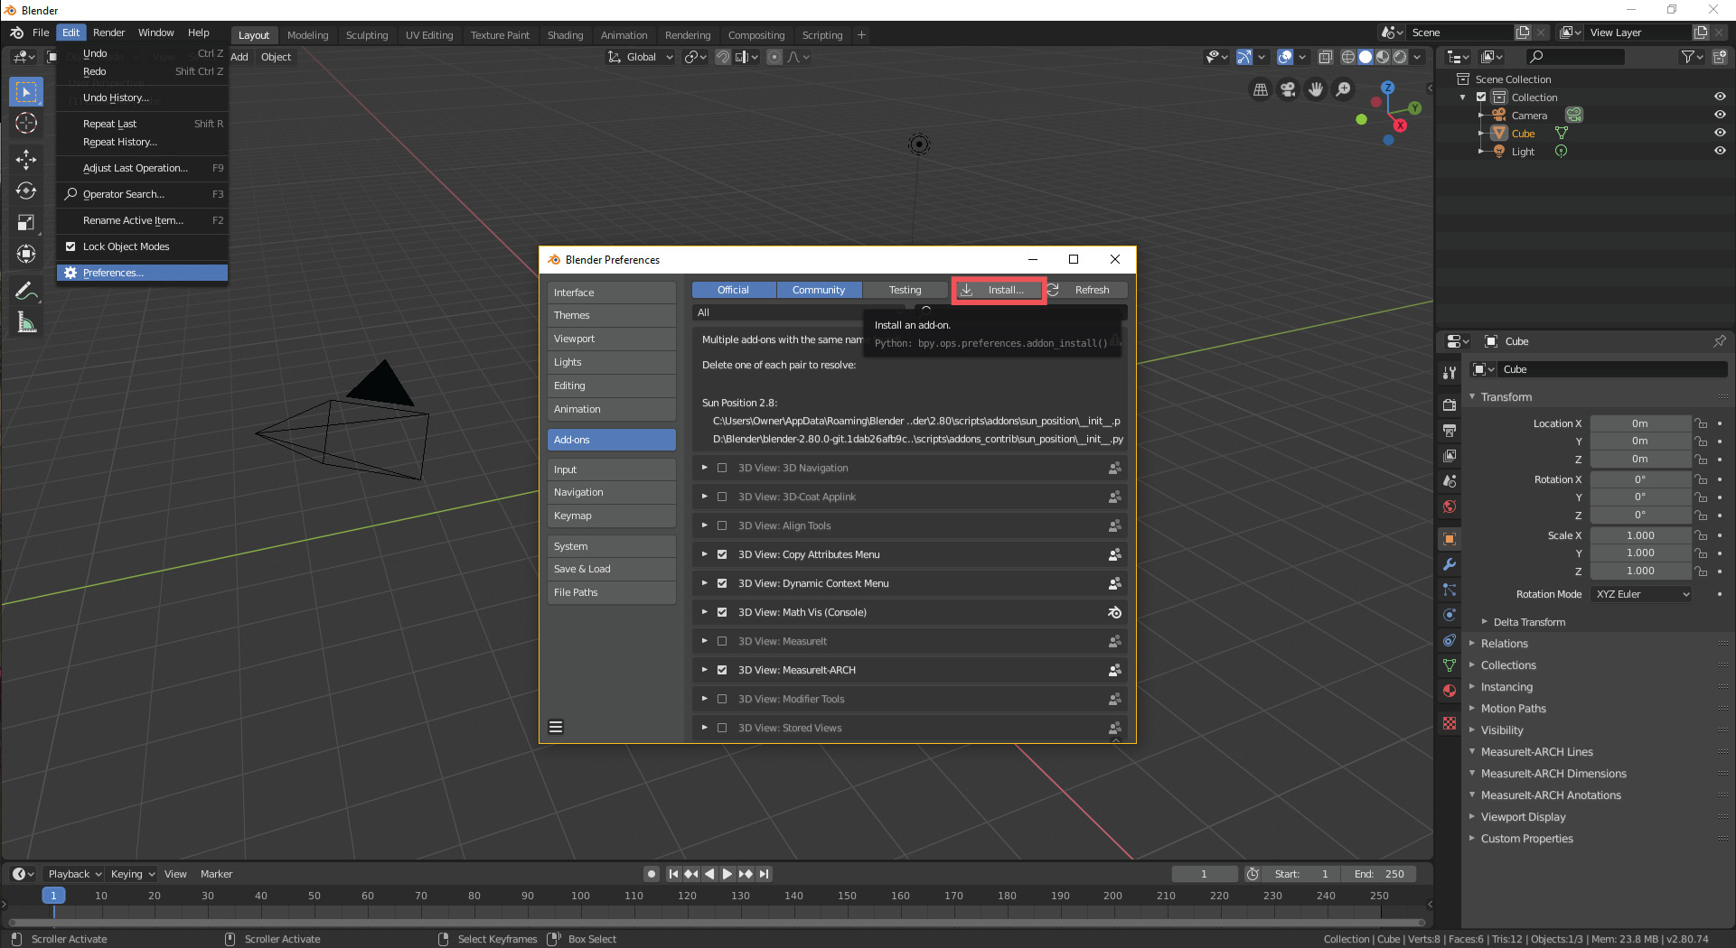Switch to the Sculpting workspace tab
This screenshot has height=948, width=1736.
click(x=366, y=35)
